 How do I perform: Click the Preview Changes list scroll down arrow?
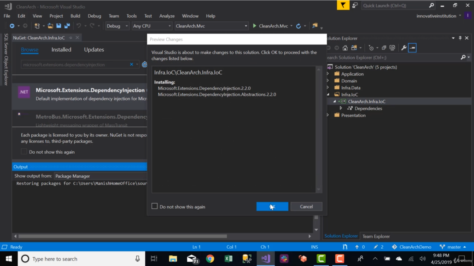click(x=319, y=190)
